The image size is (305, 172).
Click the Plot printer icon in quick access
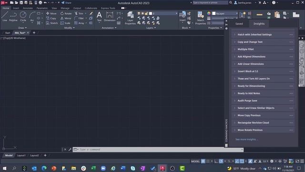(x=40, y=3)
